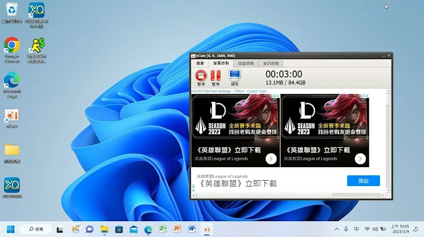
Task: Open the Mail app from the taskbar
Action: point(134,229)
